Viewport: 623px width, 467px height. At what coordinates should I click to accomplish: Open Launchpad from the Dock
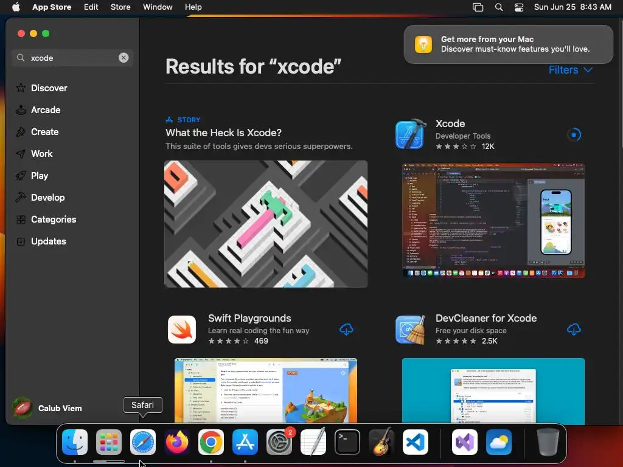(x=109, y=442)
